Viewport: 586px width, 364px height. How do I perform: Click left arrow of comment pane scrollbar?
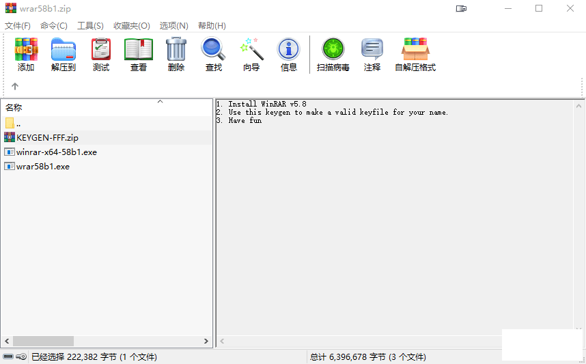pyautogui.click(x=222, y=341)
